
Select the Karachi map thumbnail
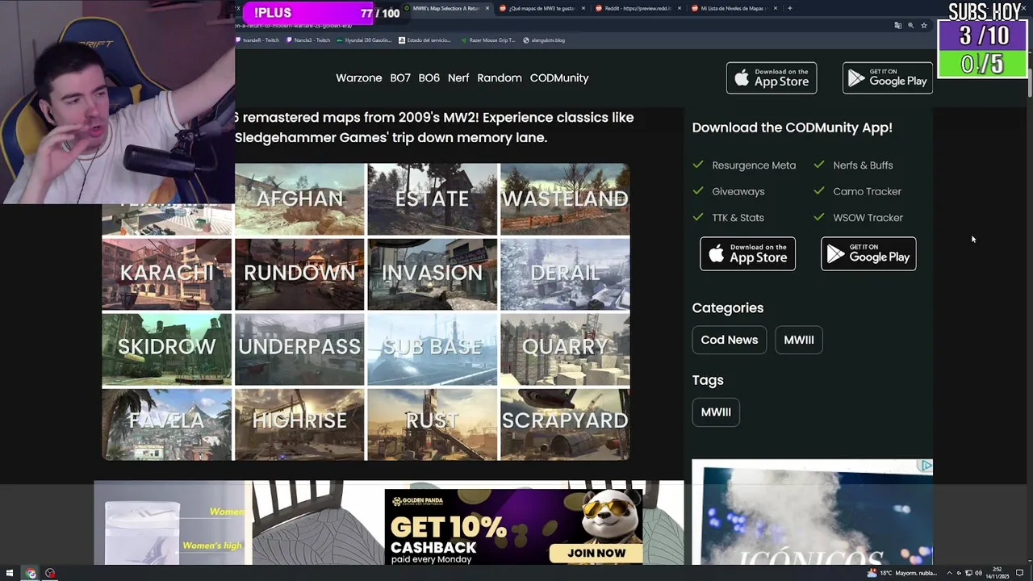(166, 274)
